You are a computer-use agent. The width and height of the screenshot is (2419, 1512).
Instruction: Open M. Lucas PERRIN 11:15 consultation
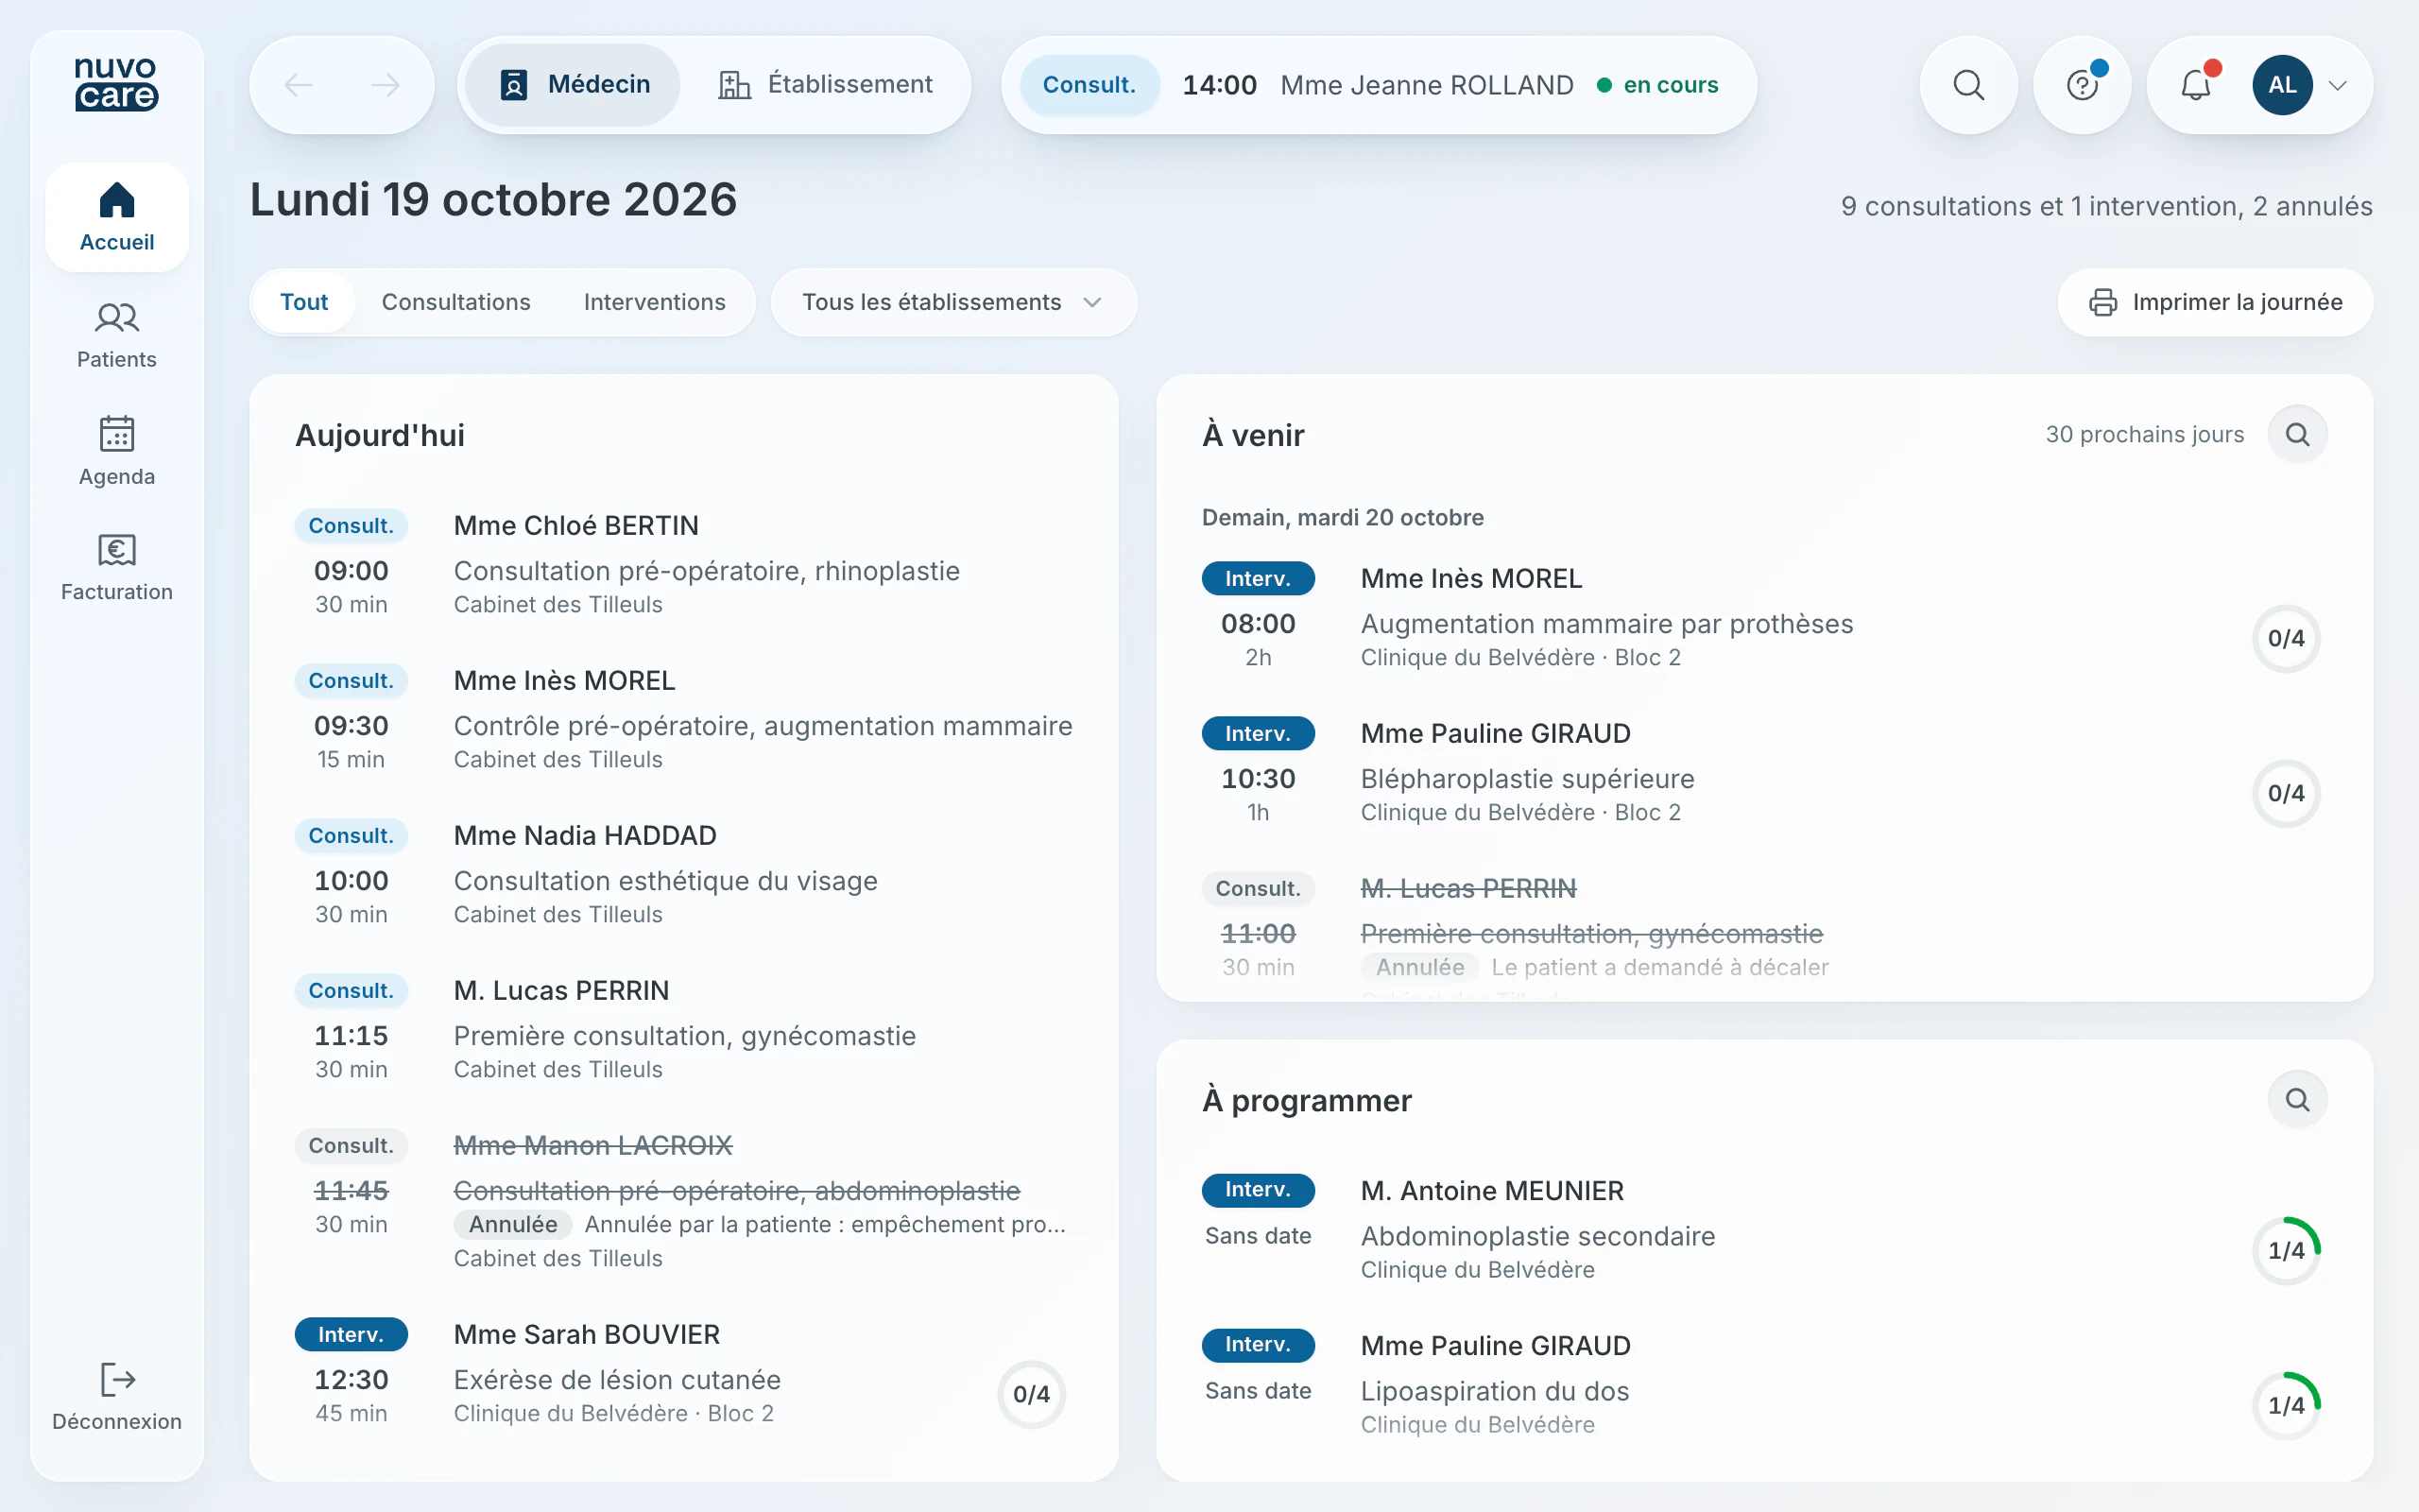tap(684, 1029)
